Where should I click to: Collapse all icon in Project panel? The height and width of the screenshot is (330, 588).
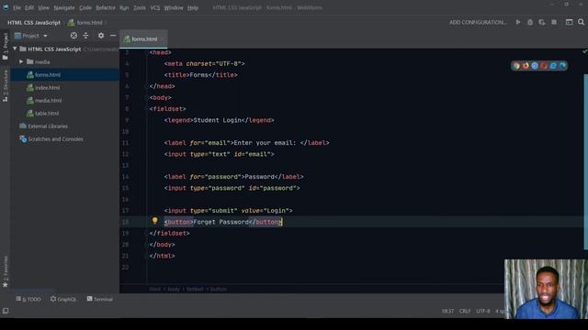tap(85, 36)
